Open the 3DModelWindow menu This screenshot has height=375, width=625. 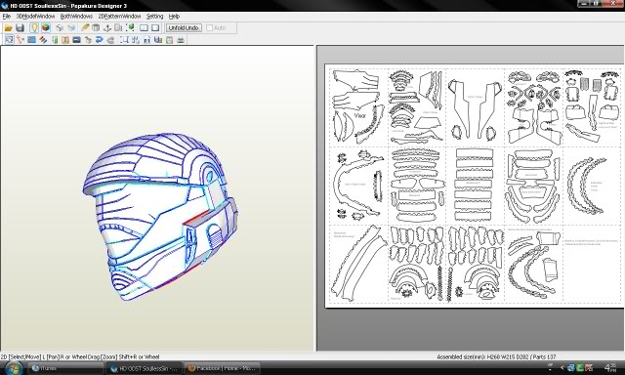pos(35,17)
